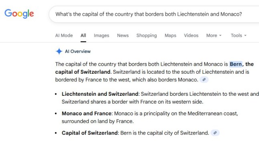Show Videos results tab

[191, 35]
